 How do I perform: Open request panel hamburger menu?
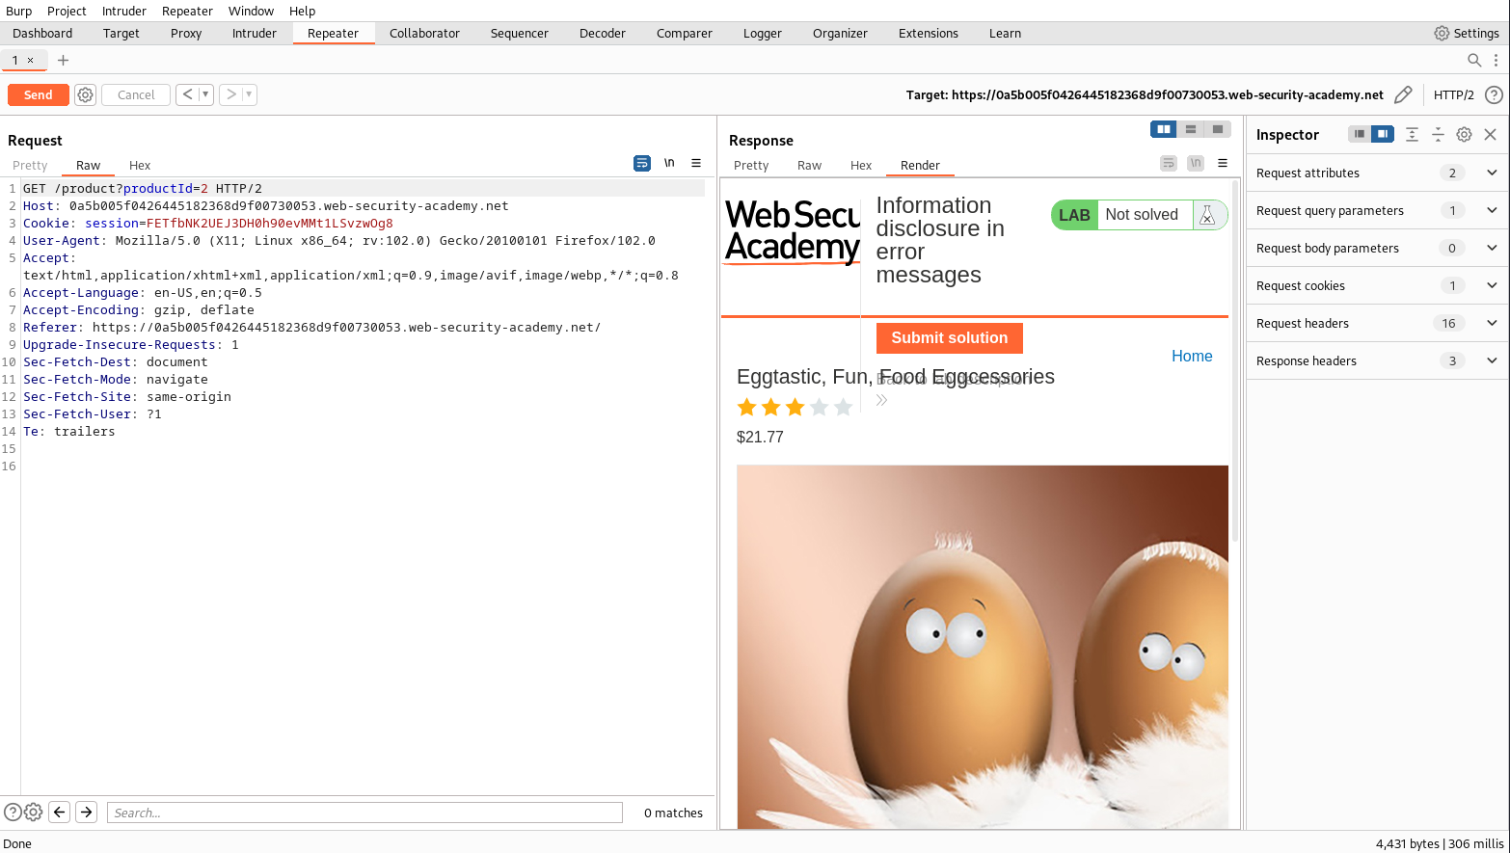click(x=696, y=163)
